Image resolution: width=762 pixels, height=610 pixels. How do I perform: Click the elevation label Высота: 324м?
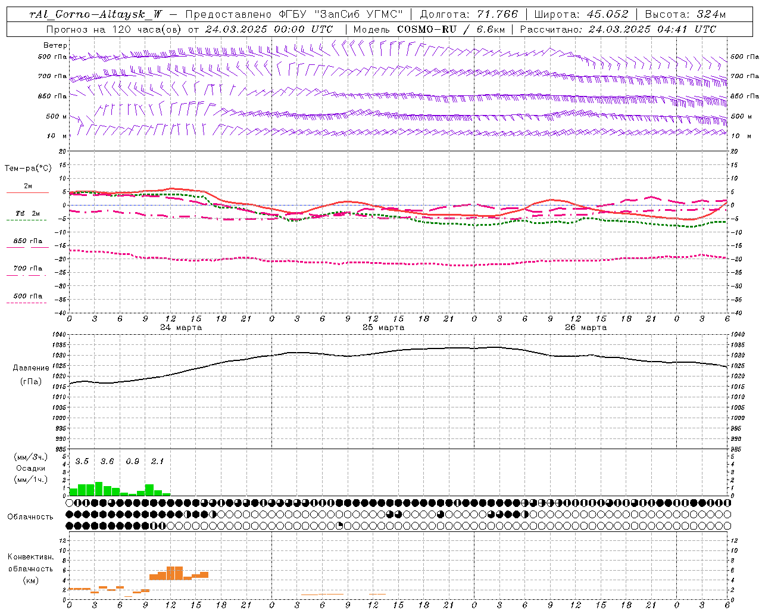coord(685,14)
